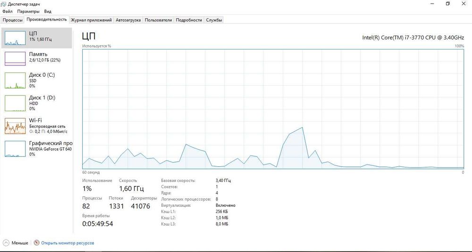
Task: Click the Используется % graph label
Action: (97, 46)
